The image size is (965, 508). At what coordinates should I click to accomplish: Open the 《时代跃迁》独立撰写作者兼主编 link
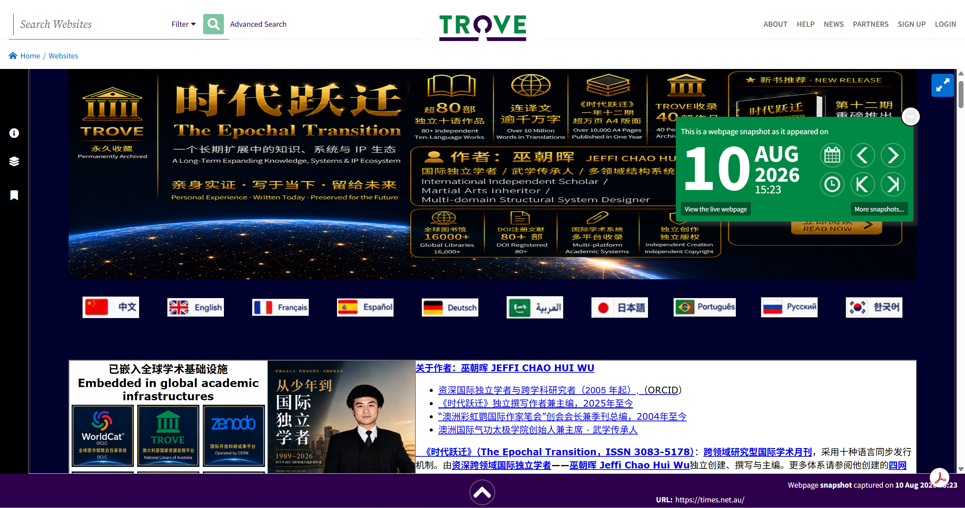(x=536, y=403)
